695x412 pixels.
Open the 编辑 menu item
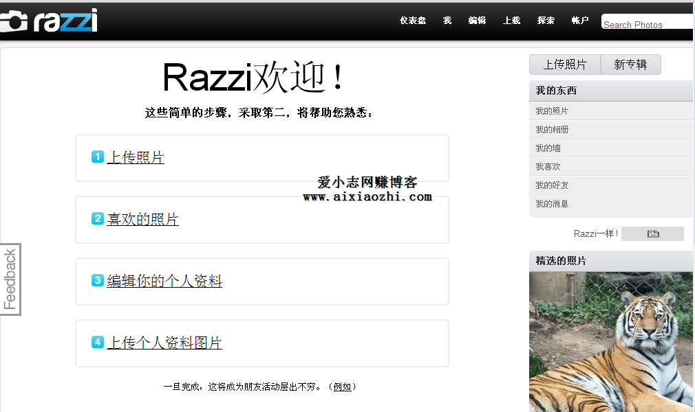477,21
